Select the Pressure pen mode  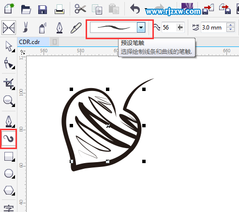point(76,28)
